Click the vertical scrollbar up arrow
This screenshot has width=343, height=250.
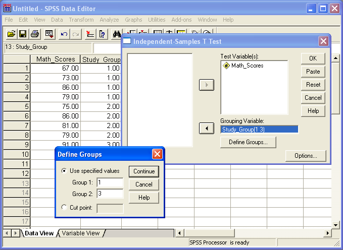(335, 58)
